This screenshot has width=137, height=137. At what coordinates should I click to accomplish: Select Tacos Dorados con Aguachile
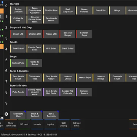pos(34,10)
